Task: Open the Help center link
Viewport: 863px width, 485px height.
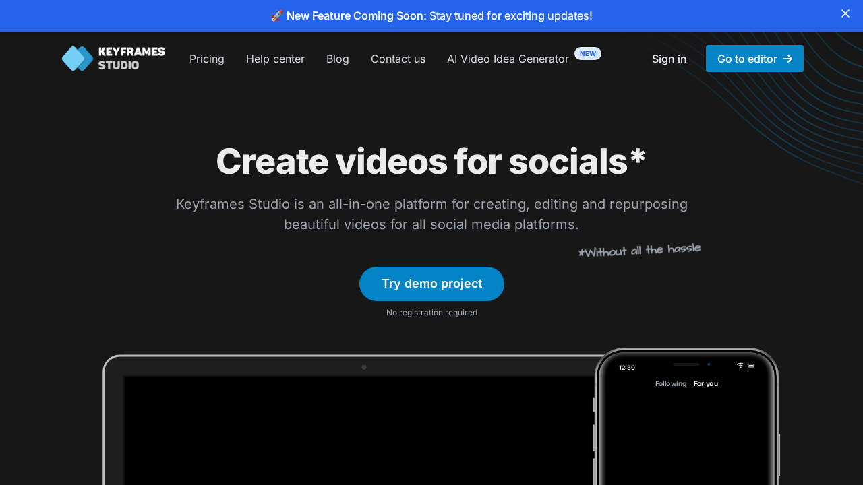Action: [x=275, y=59]
